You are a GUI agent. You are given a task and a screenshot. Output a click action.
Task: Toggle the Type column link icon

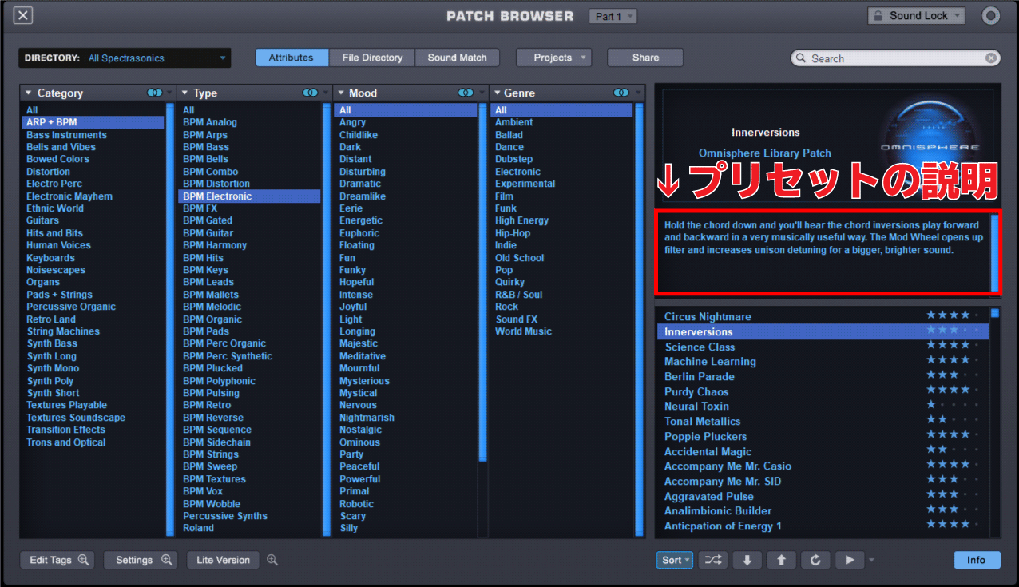311,93
